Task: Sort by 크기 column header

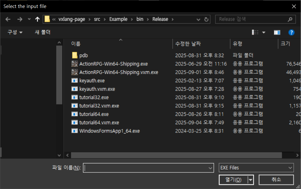Action: [x=285, y=44]
